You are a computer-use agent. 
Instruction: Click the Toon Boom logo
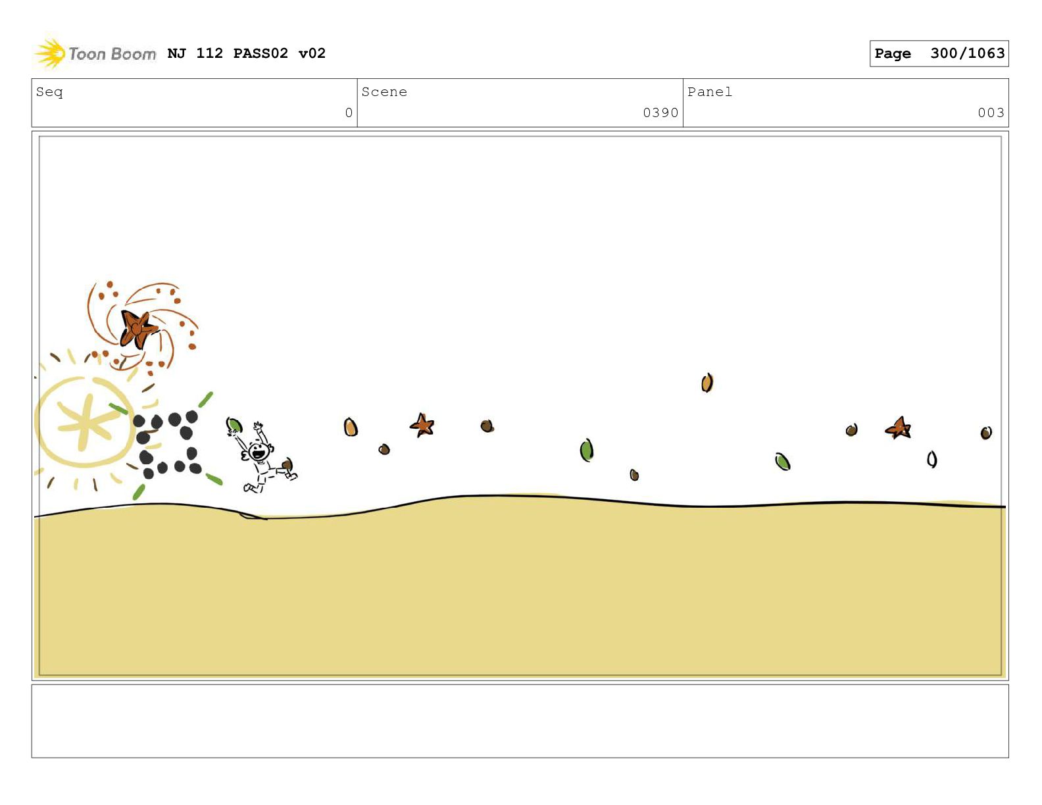tap(95, 53)
